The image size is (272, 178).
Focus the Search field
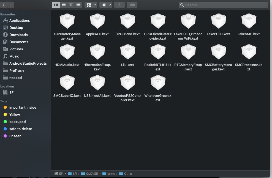(x=223, y=5)
